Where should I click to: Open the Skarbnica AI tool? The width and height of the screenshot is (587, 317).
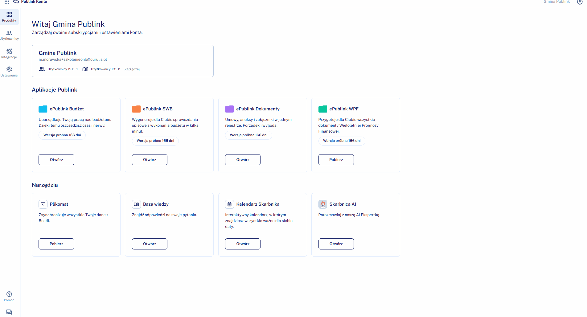(336, 244)
